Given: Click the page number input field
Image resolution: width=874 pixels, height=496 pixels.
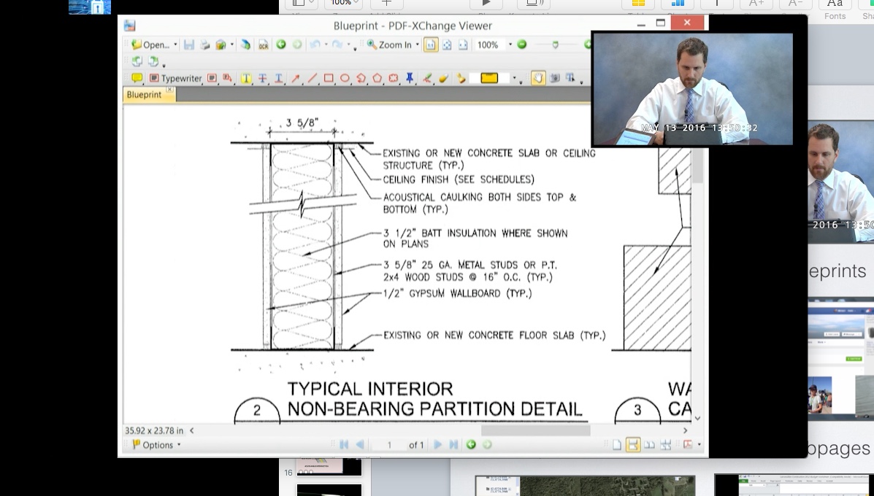Looking at the screenshot, I should [x=389, y=445].
